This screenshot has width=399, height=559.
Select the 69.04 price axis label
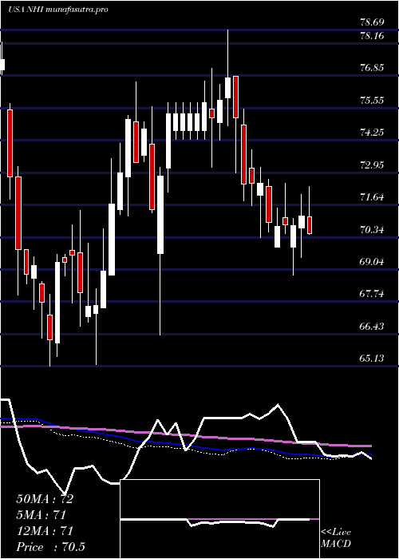[372, 262]
